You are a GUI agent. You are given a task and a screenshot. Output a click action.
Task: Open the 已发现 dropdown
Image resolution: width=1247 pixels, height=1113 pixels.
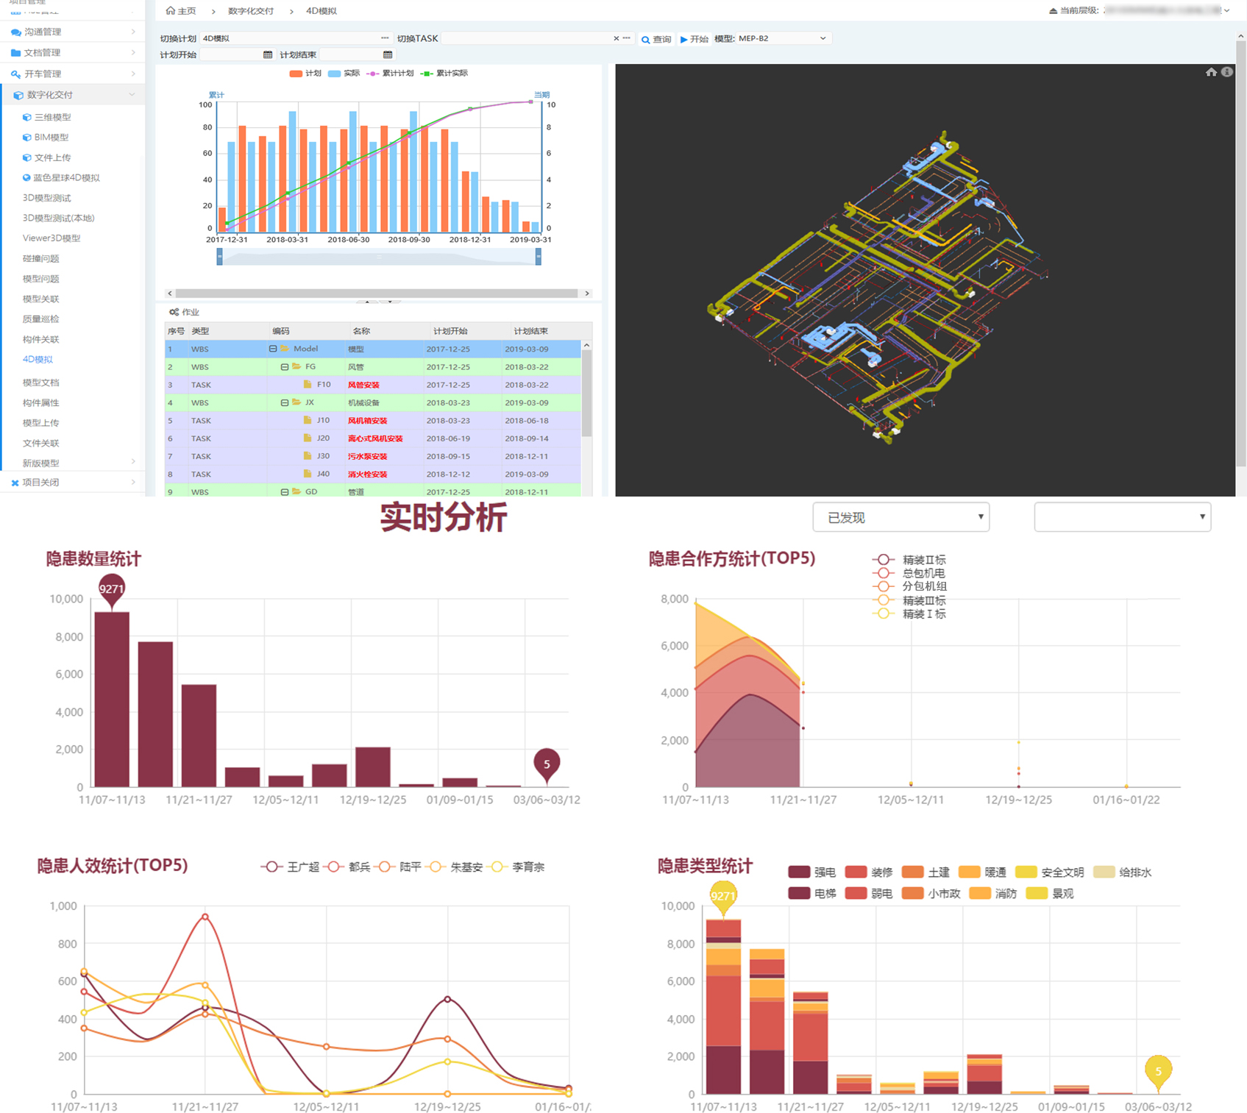pyautogui.click(x=900, y=517)
